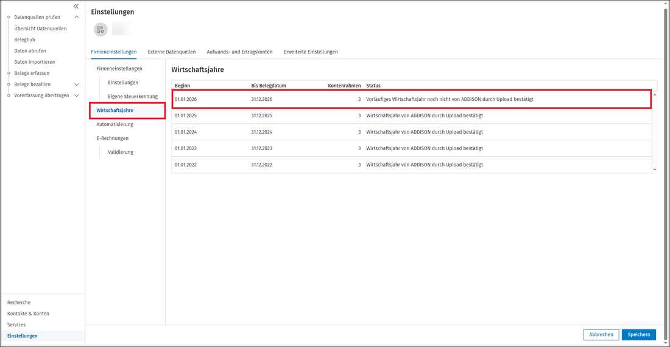Select the row starting 01.01.2022
The image size is (670, 347).
(412, 165)
